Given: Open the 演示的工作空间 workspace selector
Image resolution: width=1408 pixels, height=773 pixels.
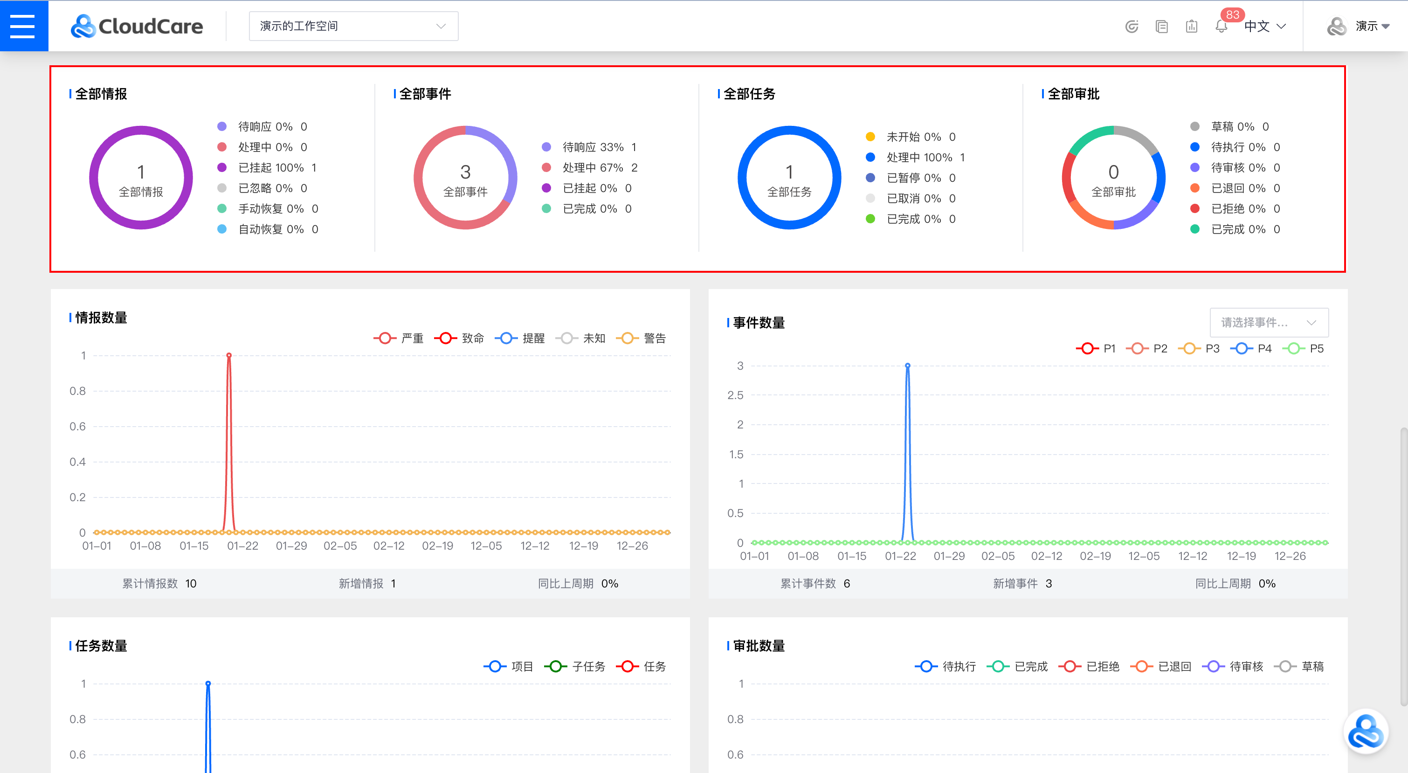Looking at the screenshot, I should (353, 26).
